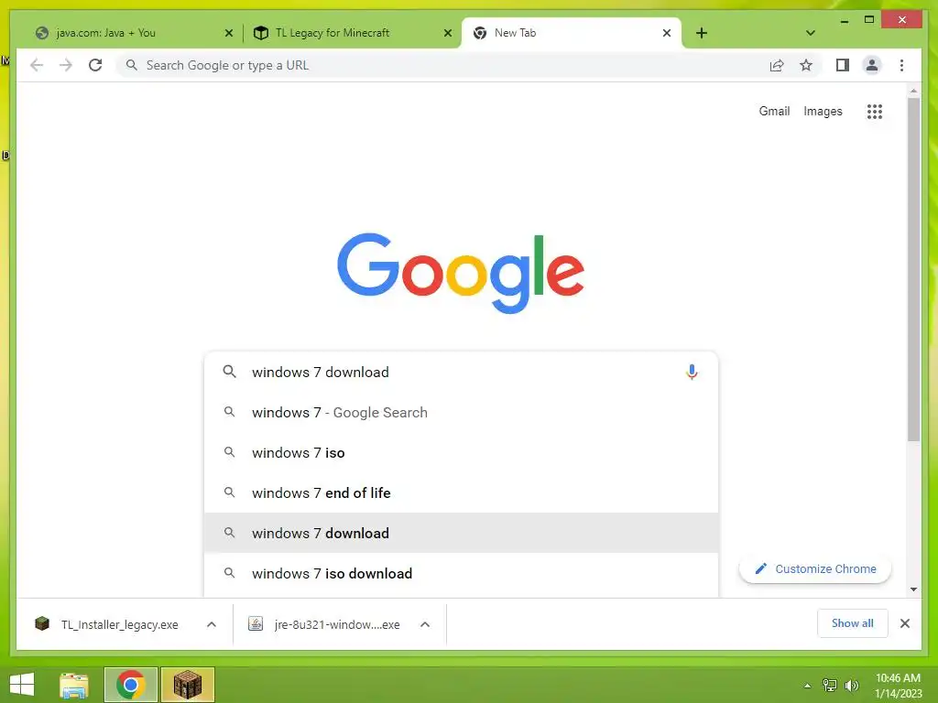The image size is (938, 703).
Task: Click scrollbar down arrow
Action: point(913,589)
